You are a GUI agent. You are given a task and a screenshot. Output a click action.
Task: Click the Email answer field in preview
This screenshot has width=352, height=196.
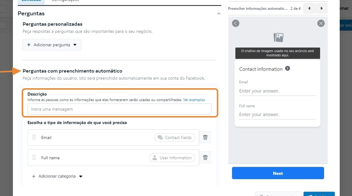click(277, 91)
